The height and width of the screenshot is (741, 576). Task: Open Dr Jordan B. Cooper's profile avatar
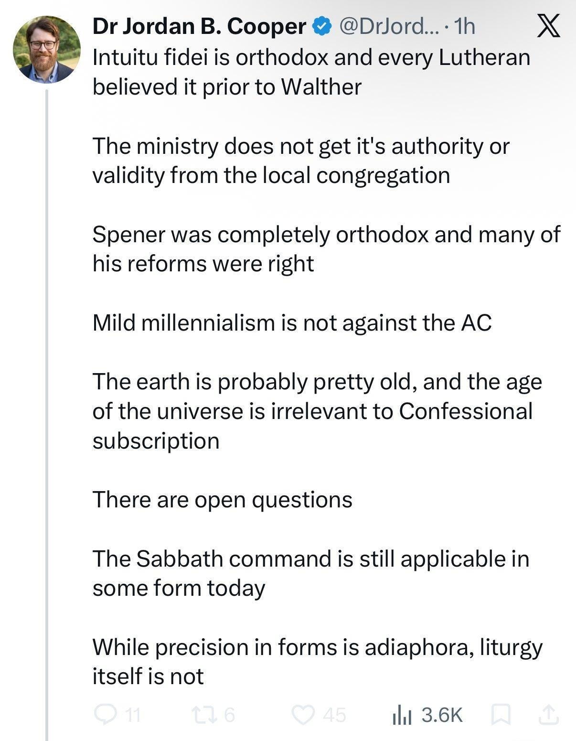(46, 50)
